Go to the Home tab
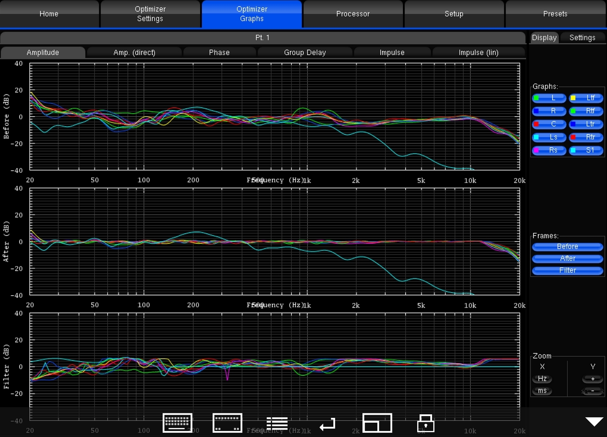Image resolution: width=607 pixels, height=437 pixels. 49,14
